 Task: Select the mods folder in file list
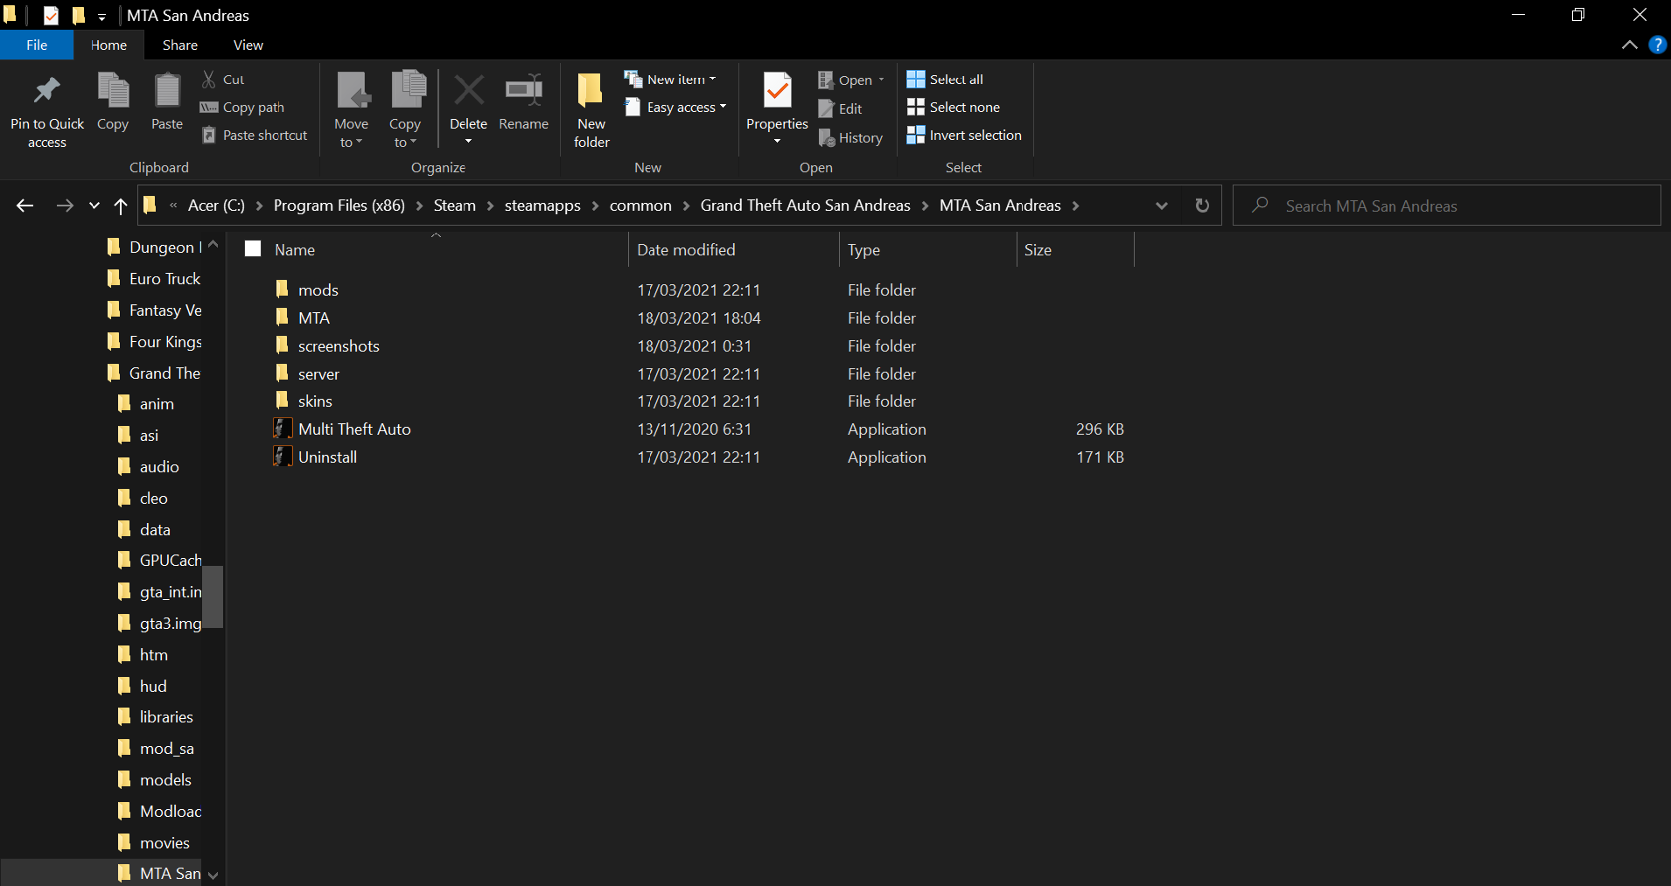[x=318, y=290]
